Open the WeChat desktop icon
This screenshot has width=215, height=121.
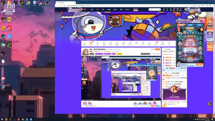pyautogui.click(x=3, y=45)
